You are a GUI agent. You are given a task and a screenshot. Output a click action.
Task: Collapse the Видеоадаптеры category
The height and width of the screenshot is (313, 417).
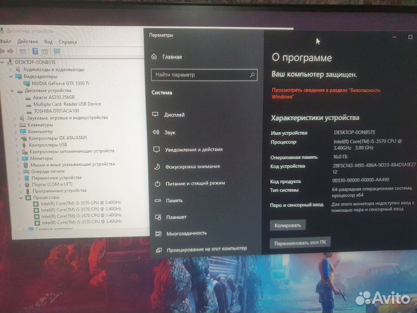pyautogui.click(x=11, y=77)
